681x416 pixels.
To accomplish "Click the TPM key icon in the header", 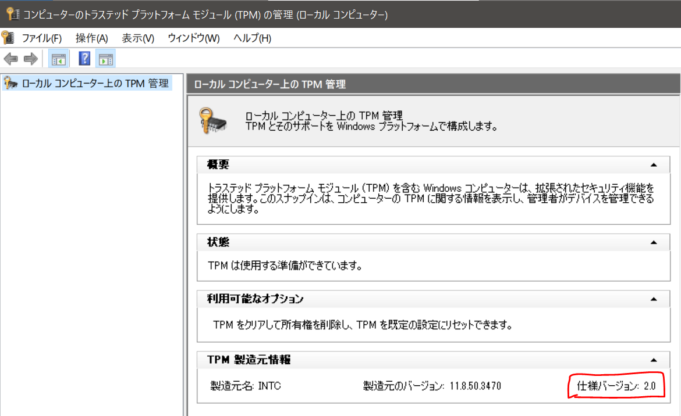I will click(x=214, y=119).
